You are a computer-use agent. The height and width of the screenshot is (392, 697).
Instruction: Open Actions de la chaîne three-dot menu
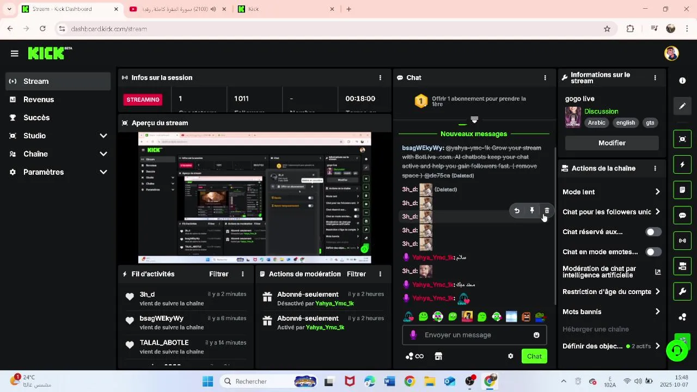point(655,168)
